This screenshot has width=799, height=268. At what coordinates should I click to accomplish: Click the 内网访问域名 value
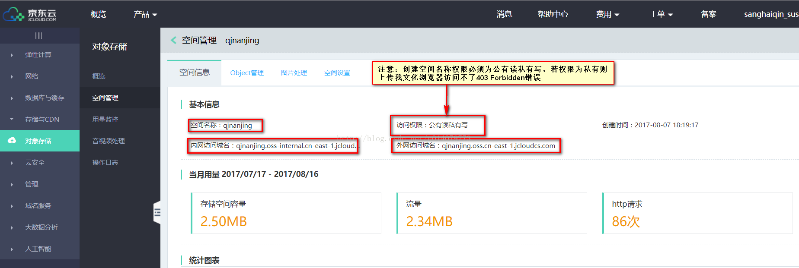[x=297, y=145]
